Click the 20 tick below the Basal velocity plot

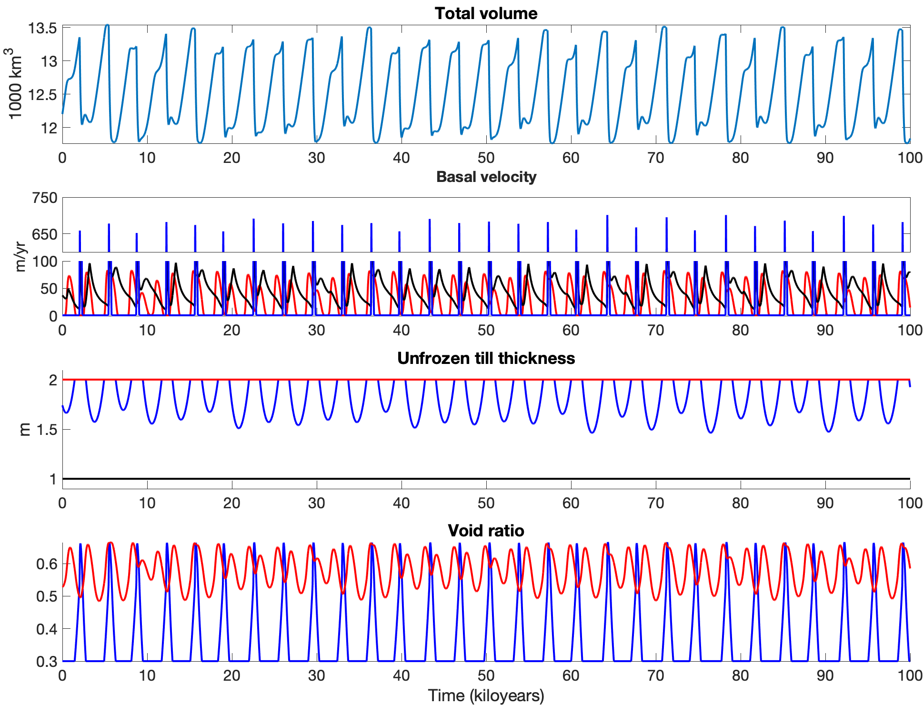231,330
